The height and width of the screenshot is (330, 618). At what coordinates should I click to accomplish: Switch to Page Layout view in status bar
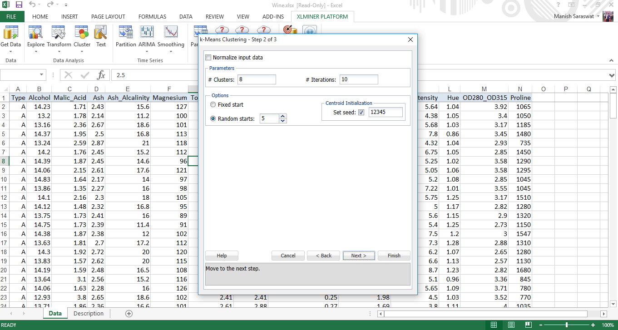[511, 325]
